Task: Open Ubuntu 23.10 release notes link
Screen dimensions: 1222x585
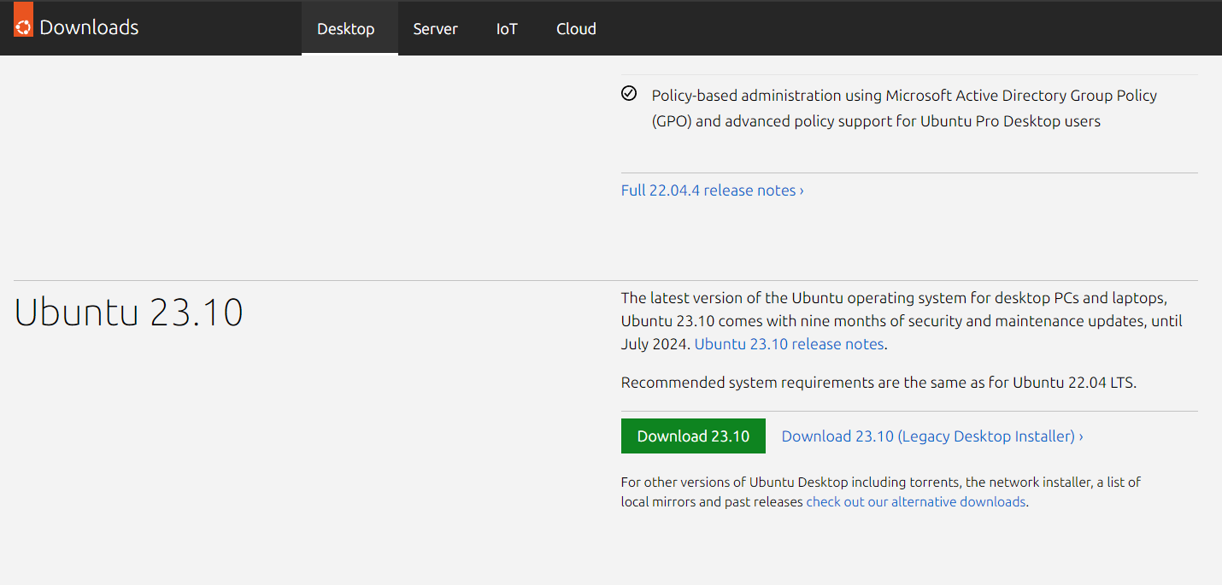Action: [790, 344]
